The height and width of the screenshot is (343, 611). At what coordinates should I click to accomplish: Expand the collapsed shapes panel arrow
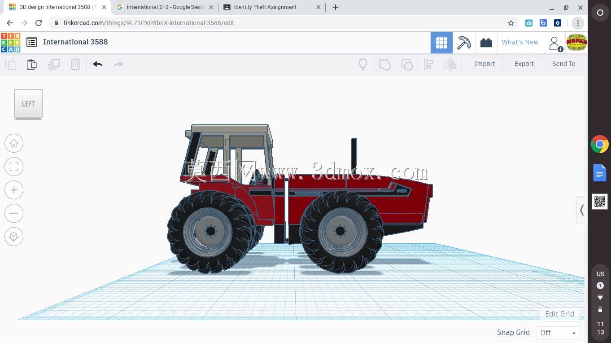point(582,210)
